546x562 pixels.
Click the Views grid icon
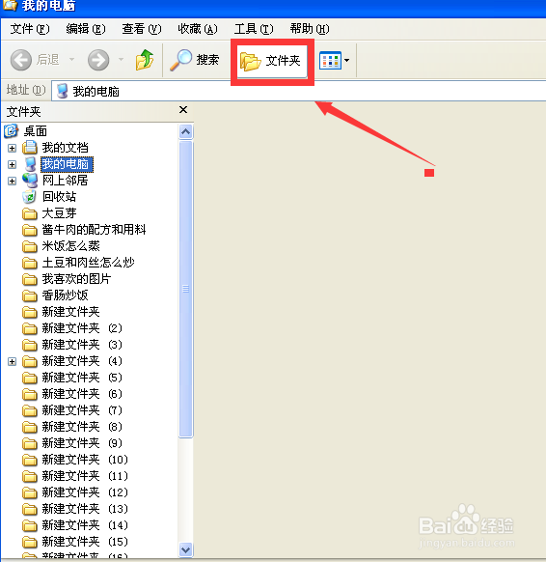[x=330, y=60]
